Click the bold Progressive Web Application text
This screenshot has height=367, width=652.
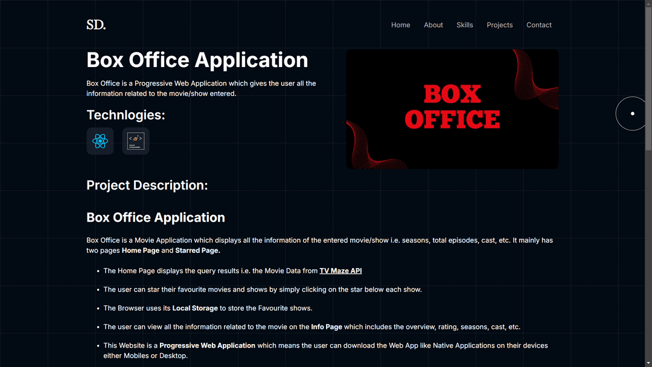(x=207, y=345)
